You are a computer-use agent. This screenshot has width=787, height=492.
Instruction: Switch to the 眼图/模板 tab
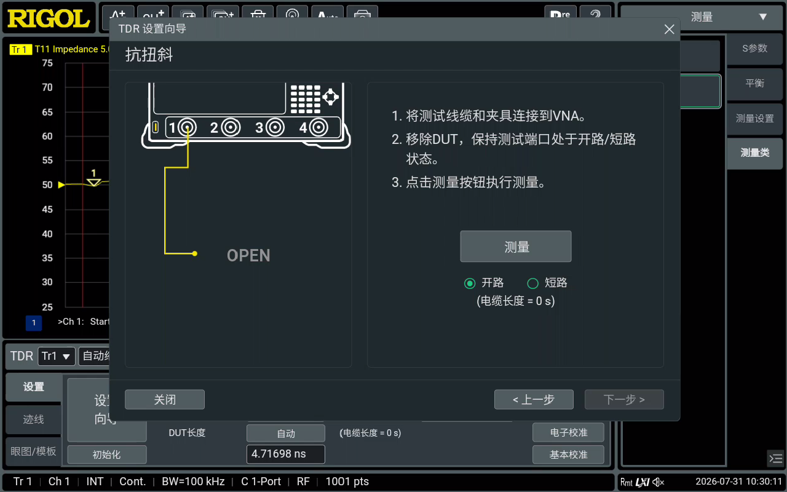click(34, 451)
